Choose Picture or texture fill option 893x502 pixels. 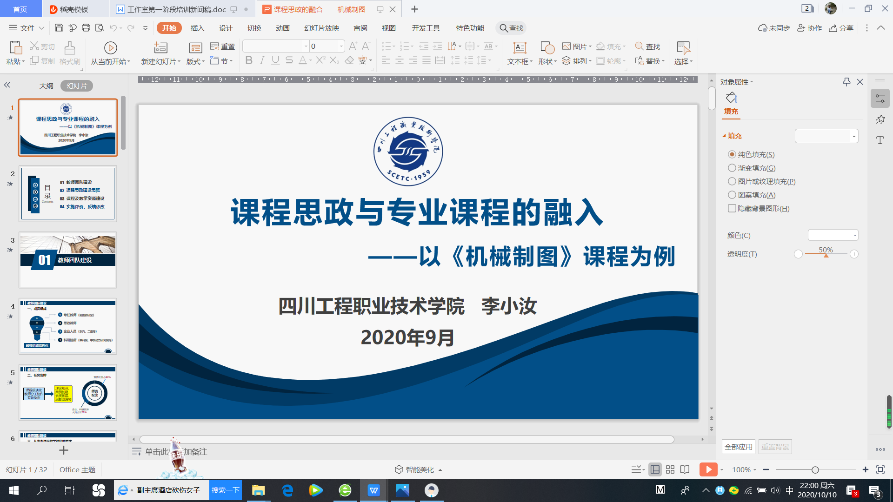(x=732, y=181)
